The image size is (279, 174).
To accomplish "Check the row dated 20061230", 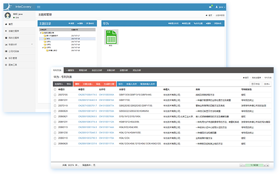I will pyautogui.click(x=55, y=133).
